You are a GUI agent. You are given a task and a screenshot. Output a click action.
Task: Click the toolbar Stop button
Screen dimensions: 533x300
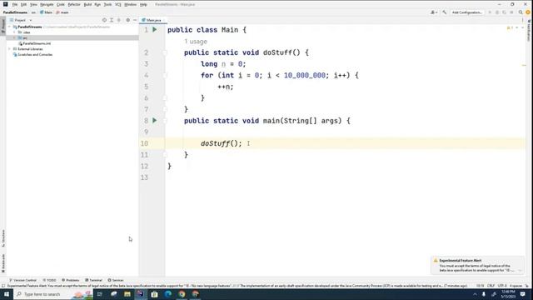511,12
